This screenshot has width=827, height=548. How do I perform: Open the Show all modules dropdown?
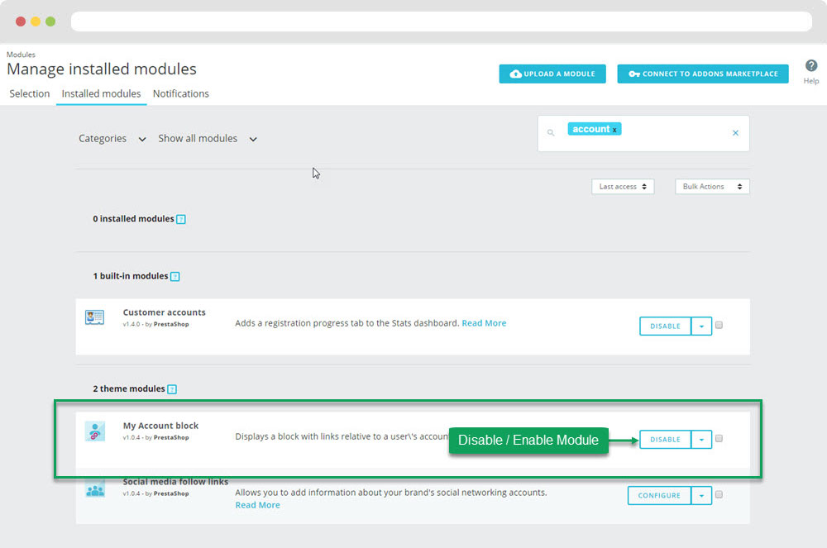pyautogui.click(x=208, y=139)
